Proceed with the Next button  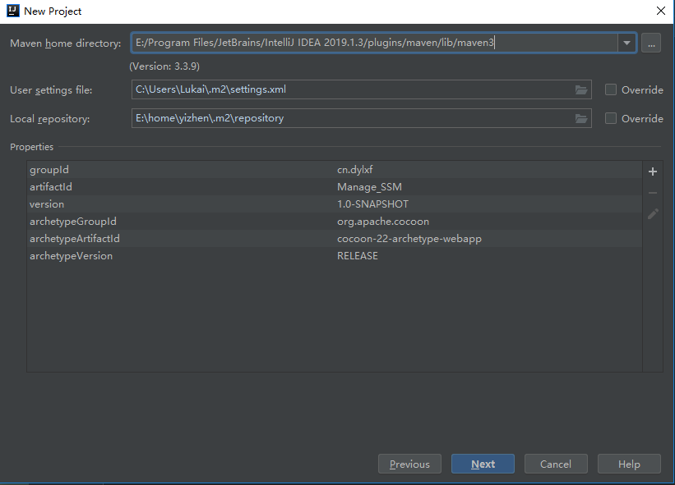point(483,464)
